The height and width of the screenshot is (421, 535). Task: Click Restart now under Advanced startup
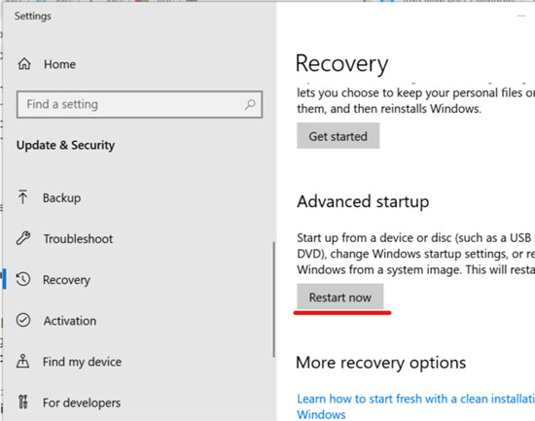click(340, 297)
